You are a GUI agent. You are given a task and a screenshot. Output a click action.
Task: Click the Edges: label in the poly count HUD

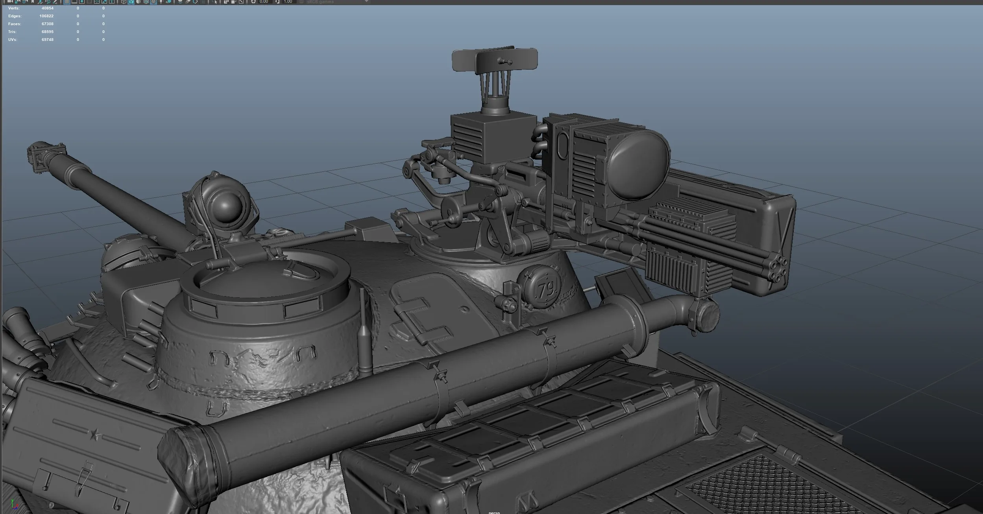[15, 16]
